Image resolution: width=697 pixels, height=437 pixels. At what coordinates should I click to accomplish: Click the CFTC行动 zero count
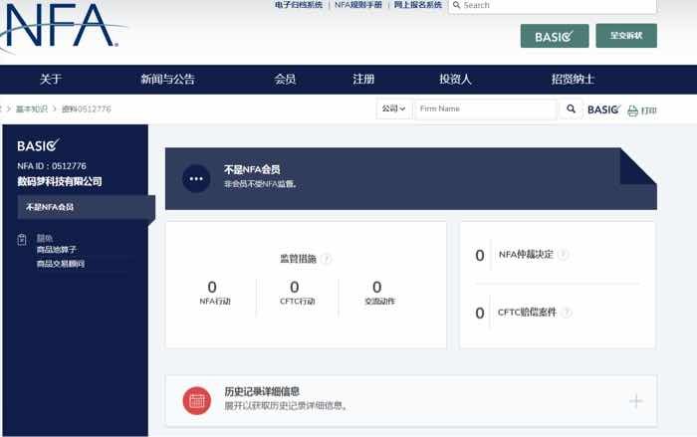[x=295, y=287]
